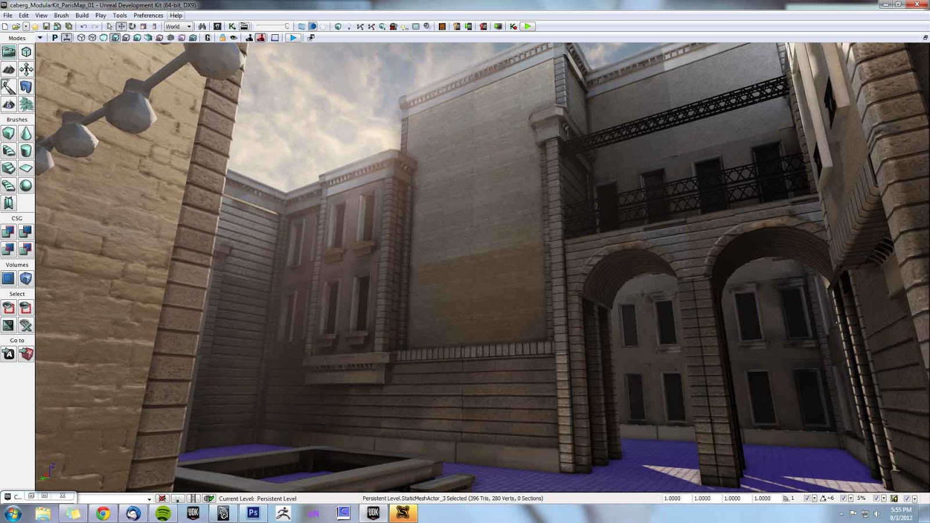Viewport: 930px width, 523px height.
Task: Toggle the rotation grid snap checkbox
Action: [x=843, y=499]
